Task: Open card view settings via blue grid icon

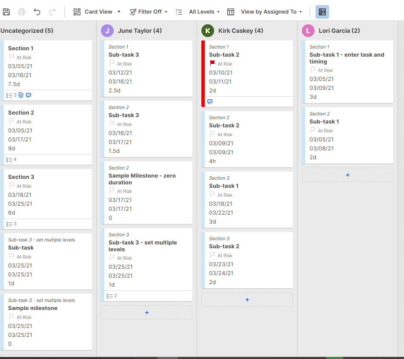Action: tap(322, 12)
